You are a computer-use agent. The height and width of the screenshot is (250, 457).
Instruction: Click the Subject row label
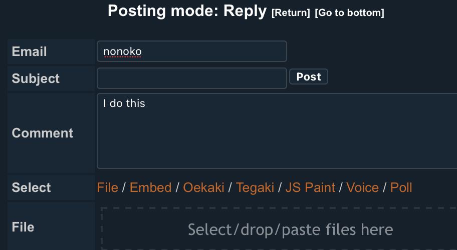pos(36,78)
